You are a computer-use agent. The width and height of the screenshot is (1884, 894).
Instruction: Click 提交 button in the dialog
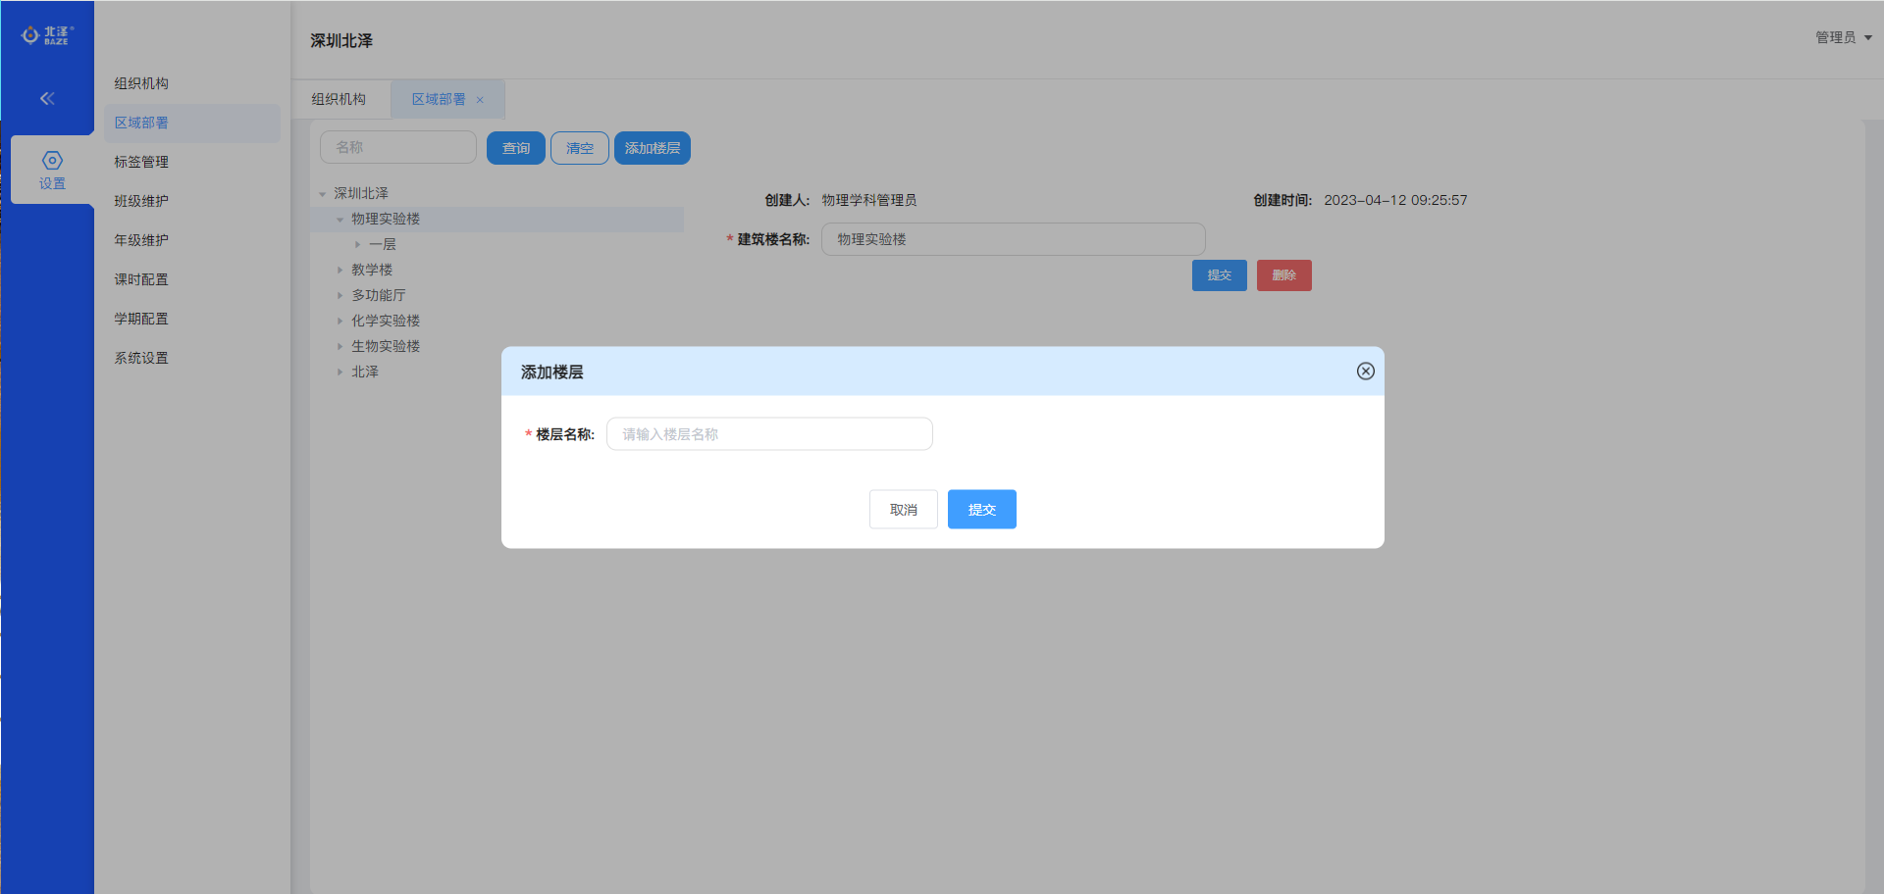tap(981, 510)
